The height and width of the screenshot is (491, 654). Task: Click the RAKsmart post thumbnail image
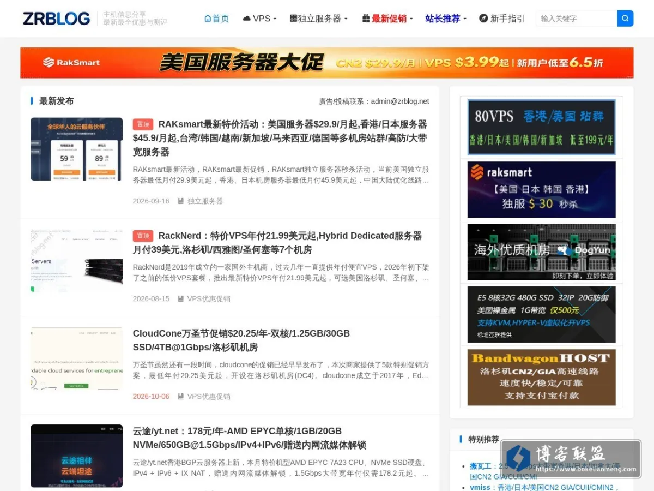76,149
